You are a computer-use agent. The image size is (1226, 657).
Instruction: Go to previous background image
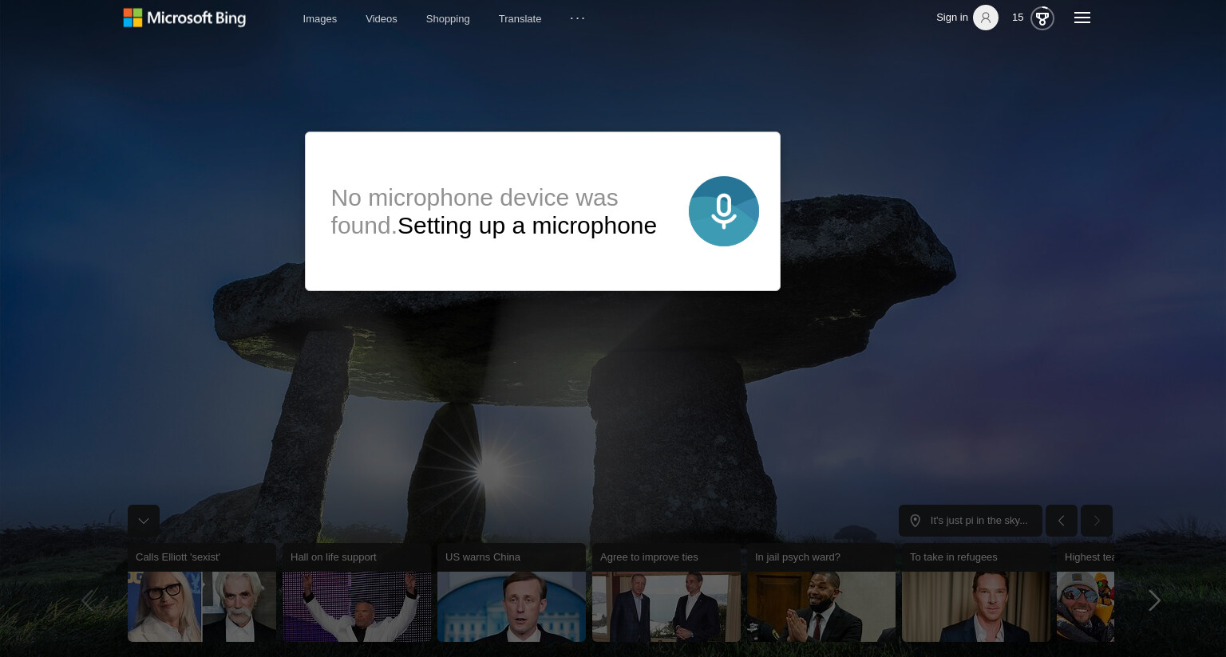coord(1062,521)
